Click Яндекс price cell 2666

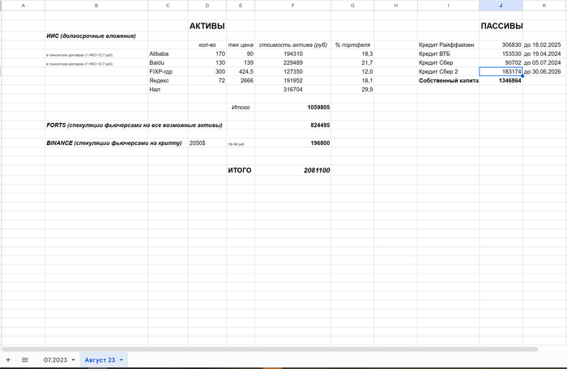(241, 81)
